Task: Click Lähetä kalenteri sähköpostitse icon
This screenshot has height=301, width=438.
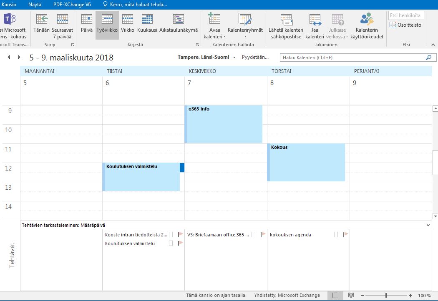Action: click(286, 20)
